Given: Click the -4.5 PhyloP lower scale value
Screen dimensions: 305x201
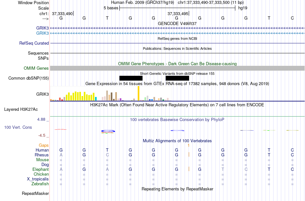Looking at the screenshot, I should tap(42, 135).
